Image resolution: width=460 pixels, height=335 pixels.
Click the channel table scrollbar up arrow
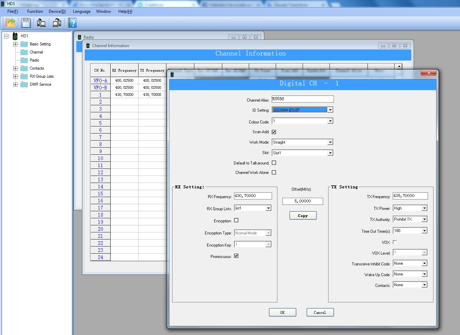(399, 66)
